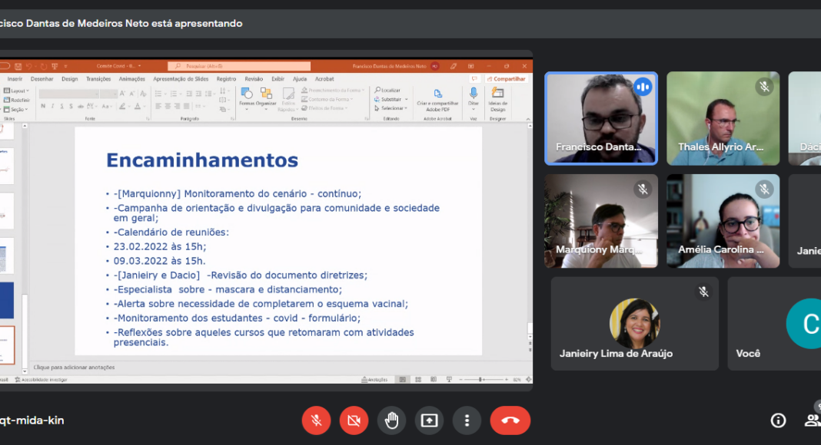The image size is (821, 445).
Task: Open the Inserir ribbon tab
Action: [15, 79]
